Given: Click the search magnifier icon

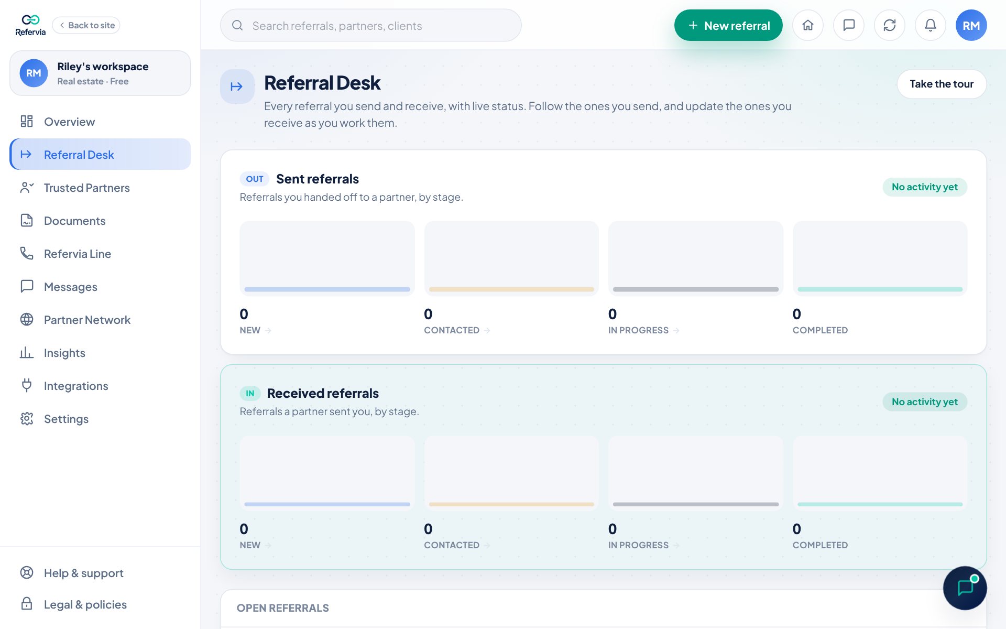Looking at the screenshot, I should tap(237, 25).
